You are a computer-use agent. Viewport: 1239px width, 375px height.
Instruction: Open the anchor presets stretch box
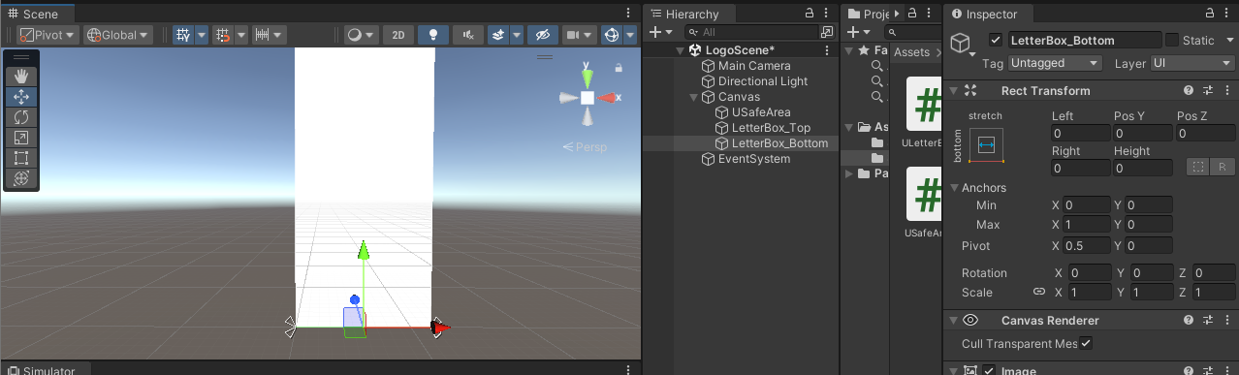[x=987, y=144]
